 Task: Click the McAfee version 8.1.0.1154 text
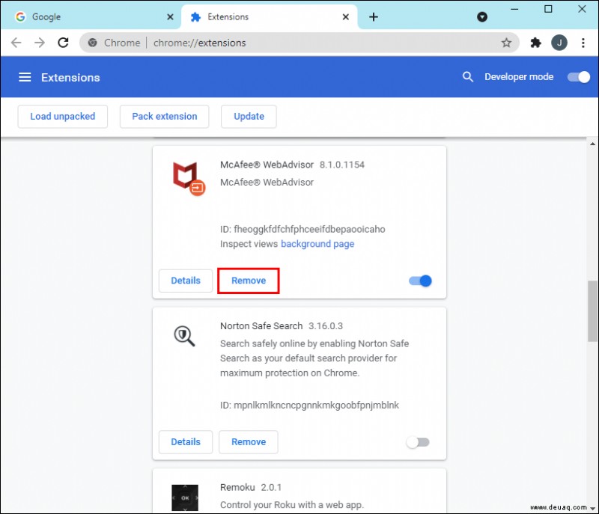pos(342,165)
